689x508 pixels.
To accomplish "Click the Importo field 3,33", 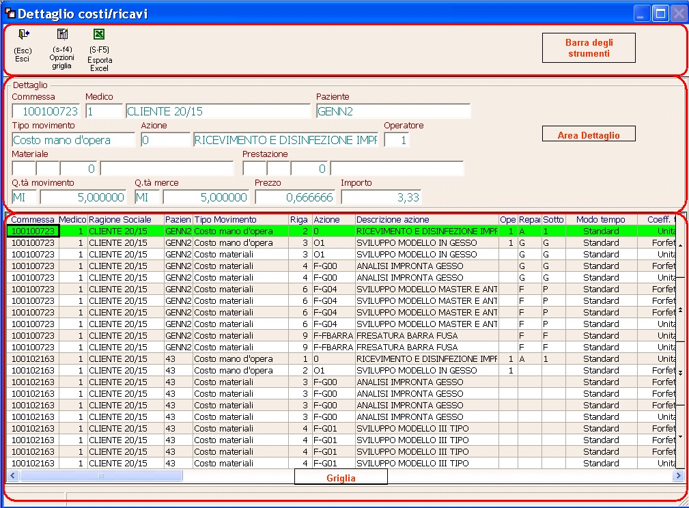I will [381, 197].
